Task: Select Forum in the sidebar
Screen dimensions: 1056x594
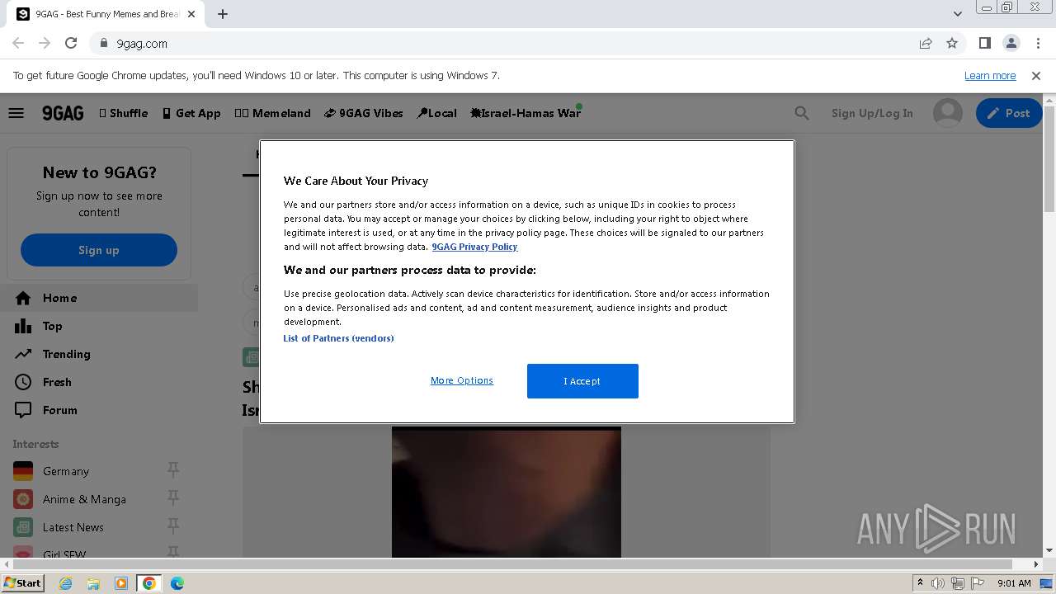Action: [99, 410]
